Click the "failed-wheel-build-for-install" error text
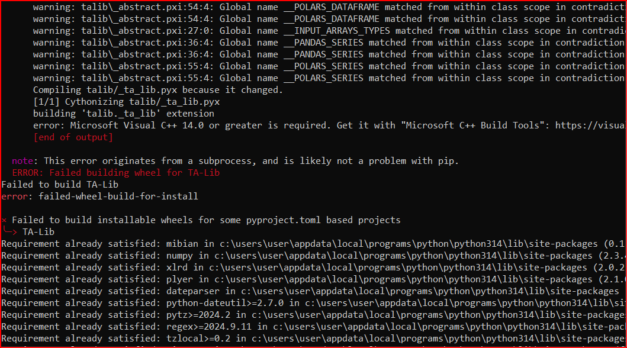Screen dimensions: 627x348 coord(115,196)
